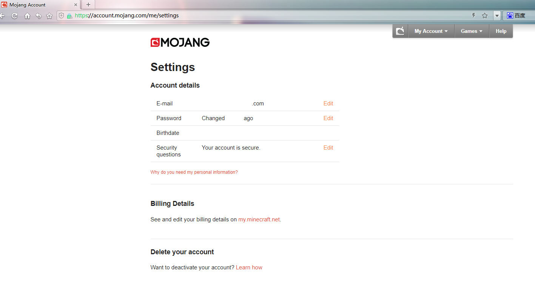Click the green padlock HTTPS icon
The height and width of the screenshot is (292, 535).
[69, 16]
